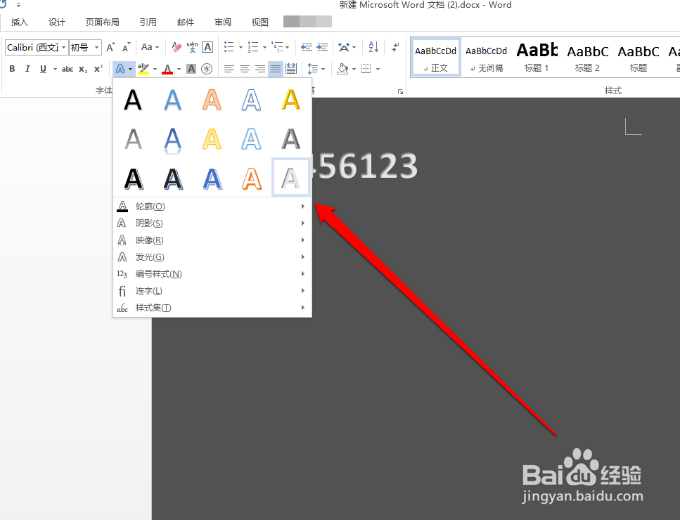Toggle superscript formatting
This screenshot has width=680, height=520.
point(98,69)
